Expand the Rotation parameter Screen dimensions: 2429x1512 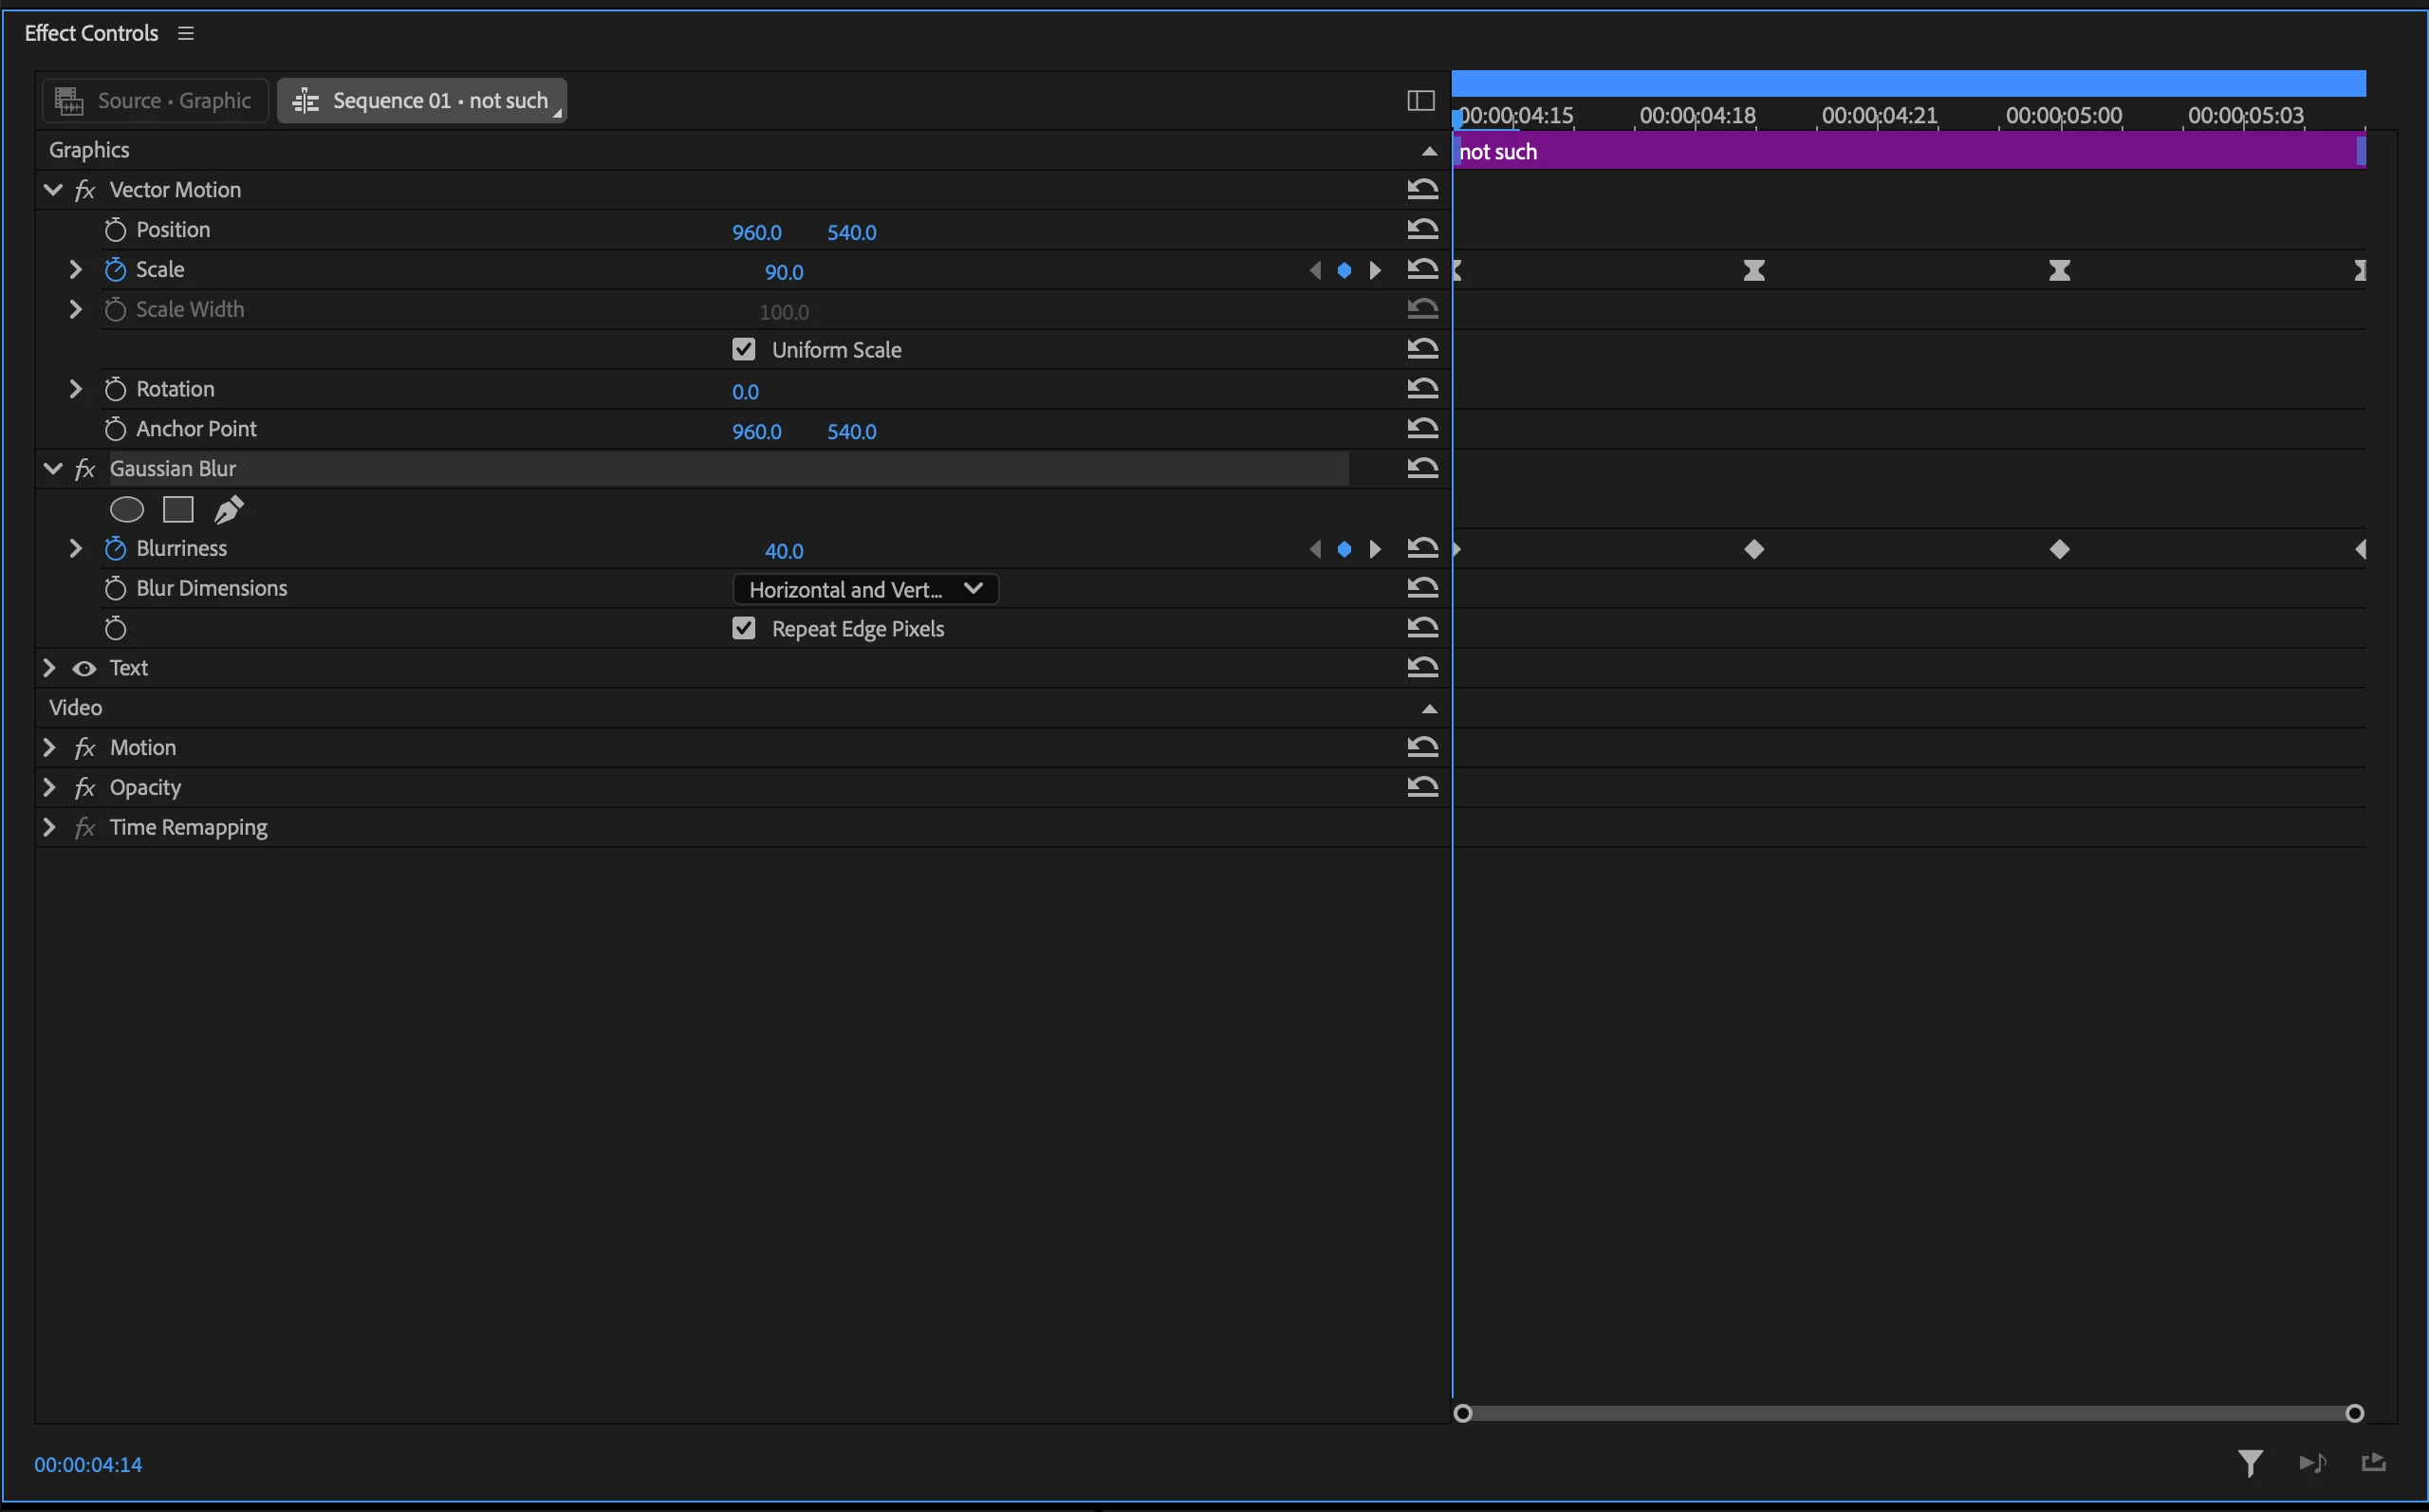coord(75,388)
